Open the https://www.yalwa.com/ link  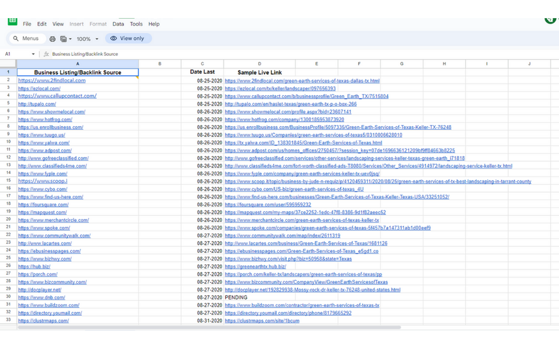pyautogui.click(x=44, y=143)
